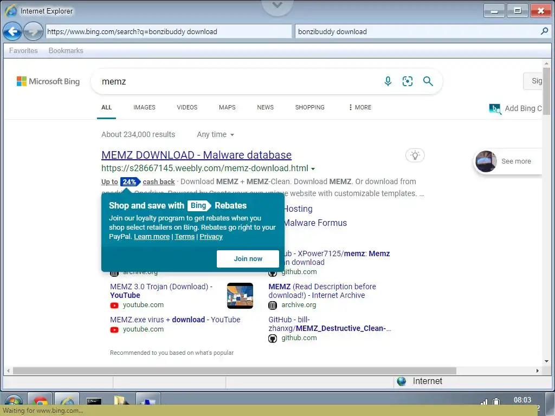The height and width of the screenshot is (416, 555).
Task: Click the taskbar clock showing 08:03
Action: [522, 400]
